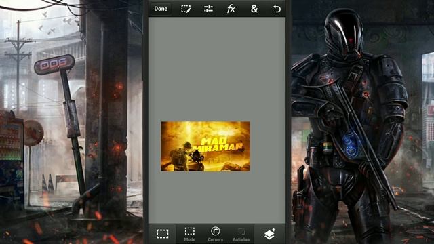Select the rectangular marquee tool
The height and width of the screenshot is (244, 434).
tap(163, 234)
